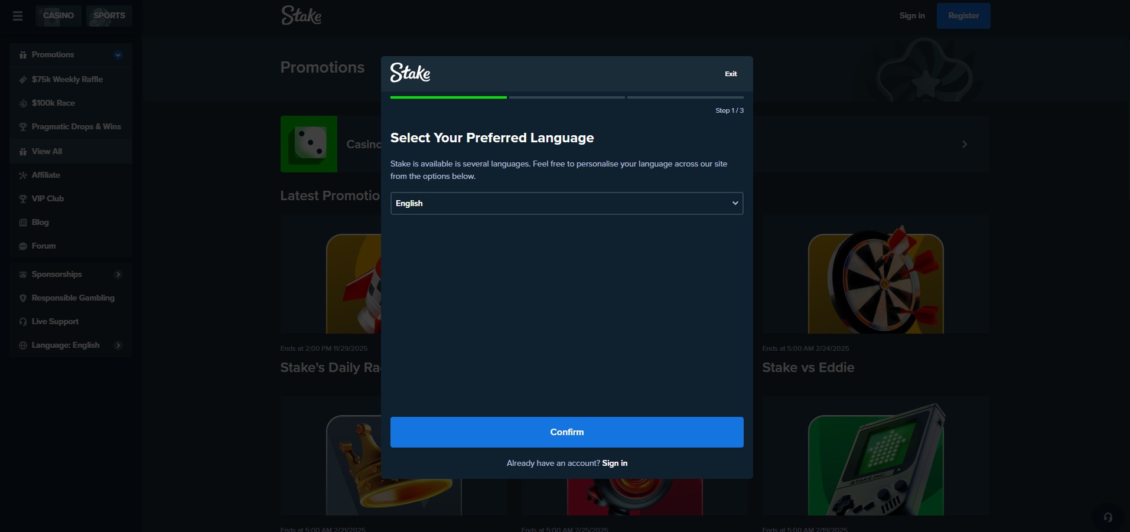Click the chat bubble icon beside Forum
This screenshot has width=1130, height=532.
click(23, 246)
